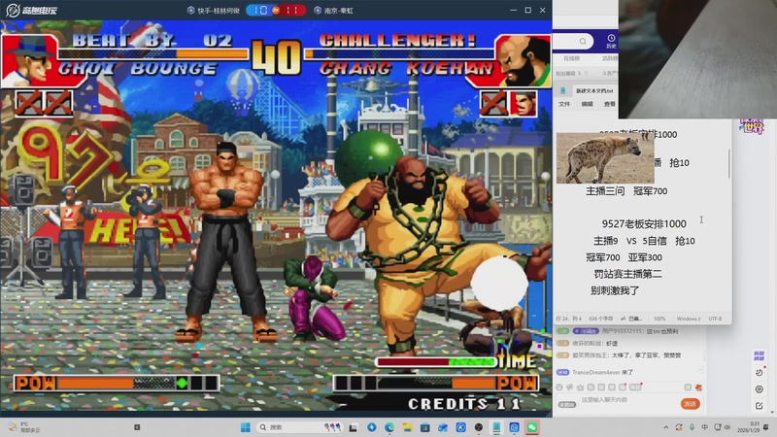
Task: Click the '行 24, 列 4' status in Notepad
Action: coord(569,319)
